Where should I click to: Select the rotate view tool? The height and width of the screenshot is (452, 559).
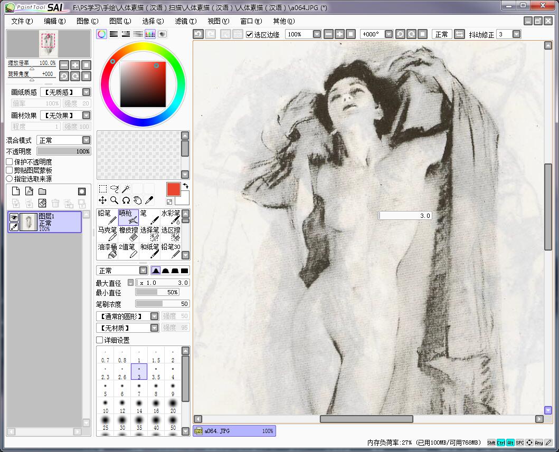click(x=126, y=200)
